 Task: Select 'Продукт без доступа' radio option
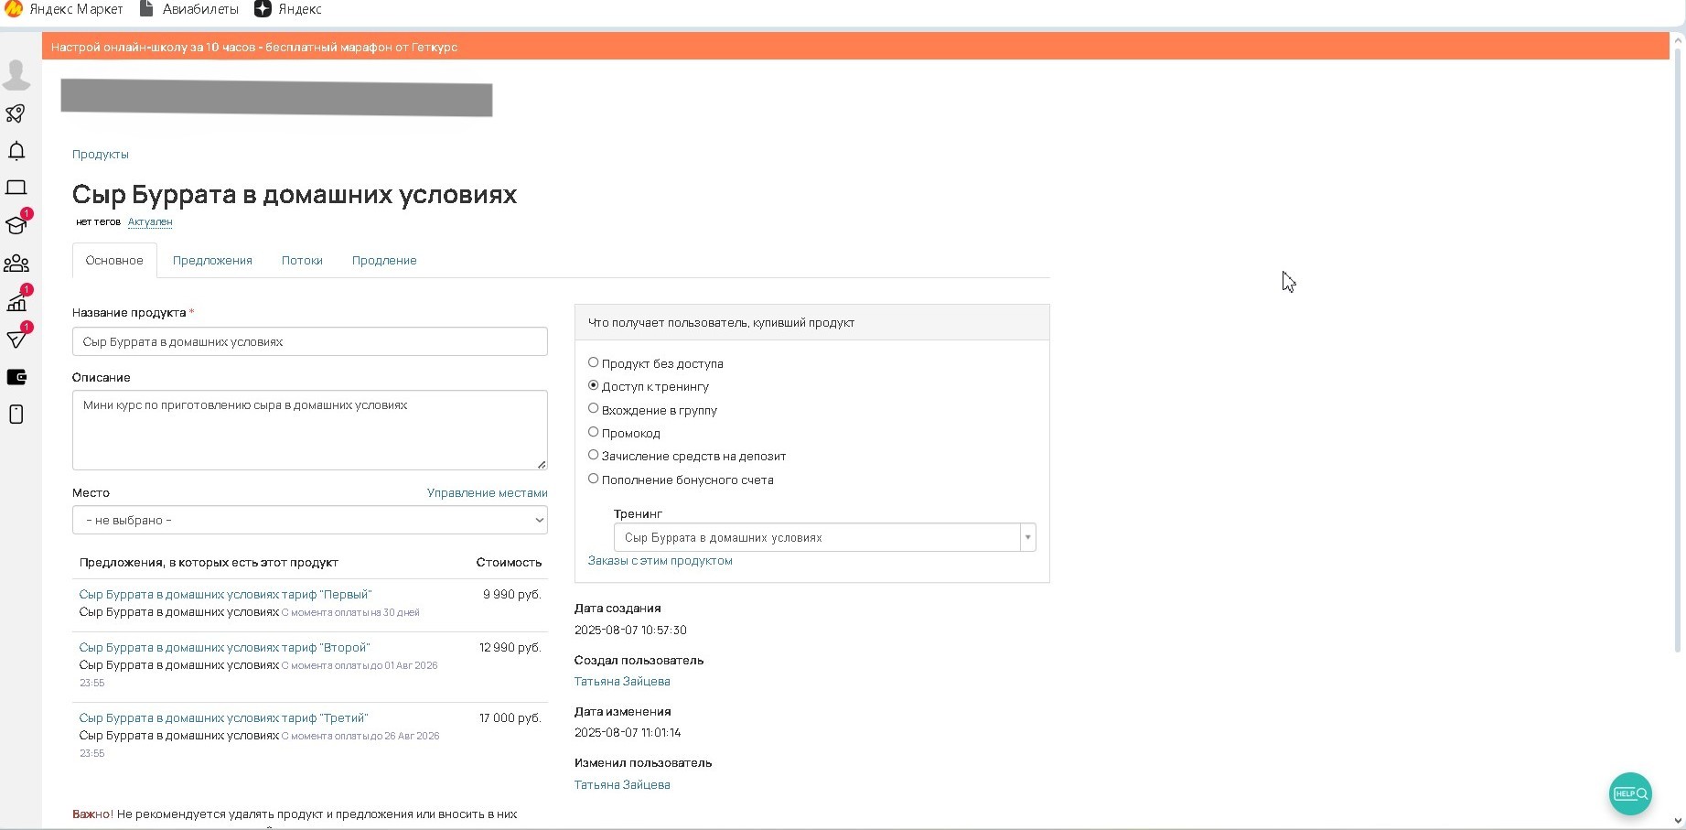pyautogui.click(x=593, y=362)
